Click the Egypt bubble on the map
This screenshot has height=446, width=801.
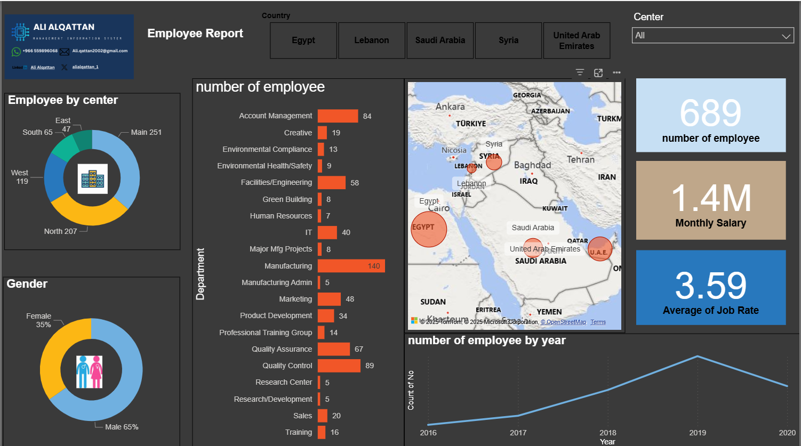(x=429, y=229)
